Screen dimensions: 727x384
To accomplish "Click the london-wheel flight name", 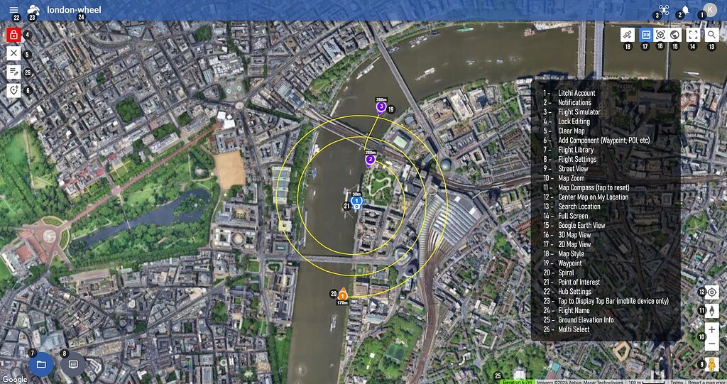I will pyautogui.click(x=74, y=10).
